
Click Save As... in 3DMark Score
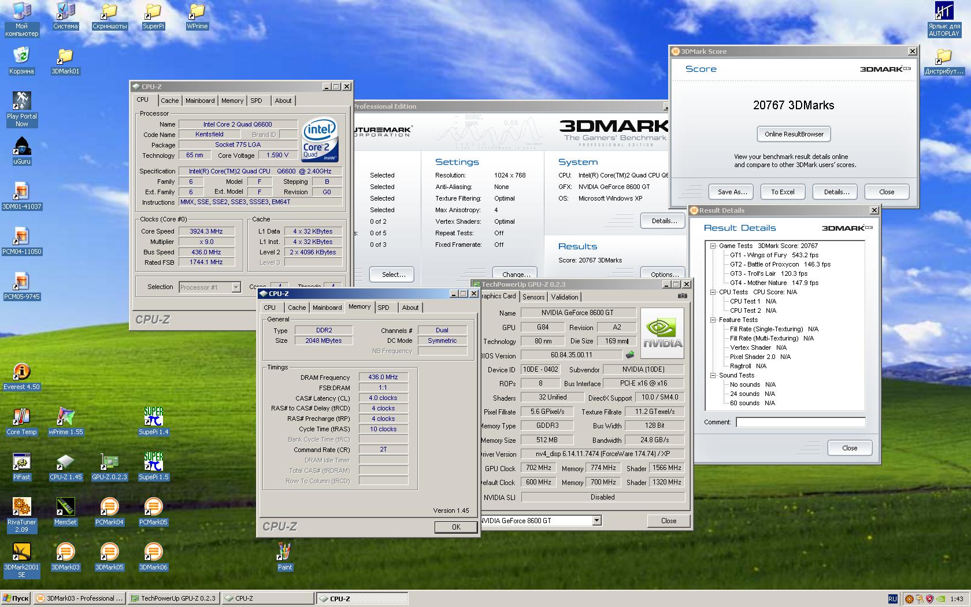tap(732, 192)
